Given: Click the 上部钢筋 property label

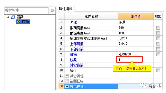Looking at the screenshot, I should coord(77,44).
